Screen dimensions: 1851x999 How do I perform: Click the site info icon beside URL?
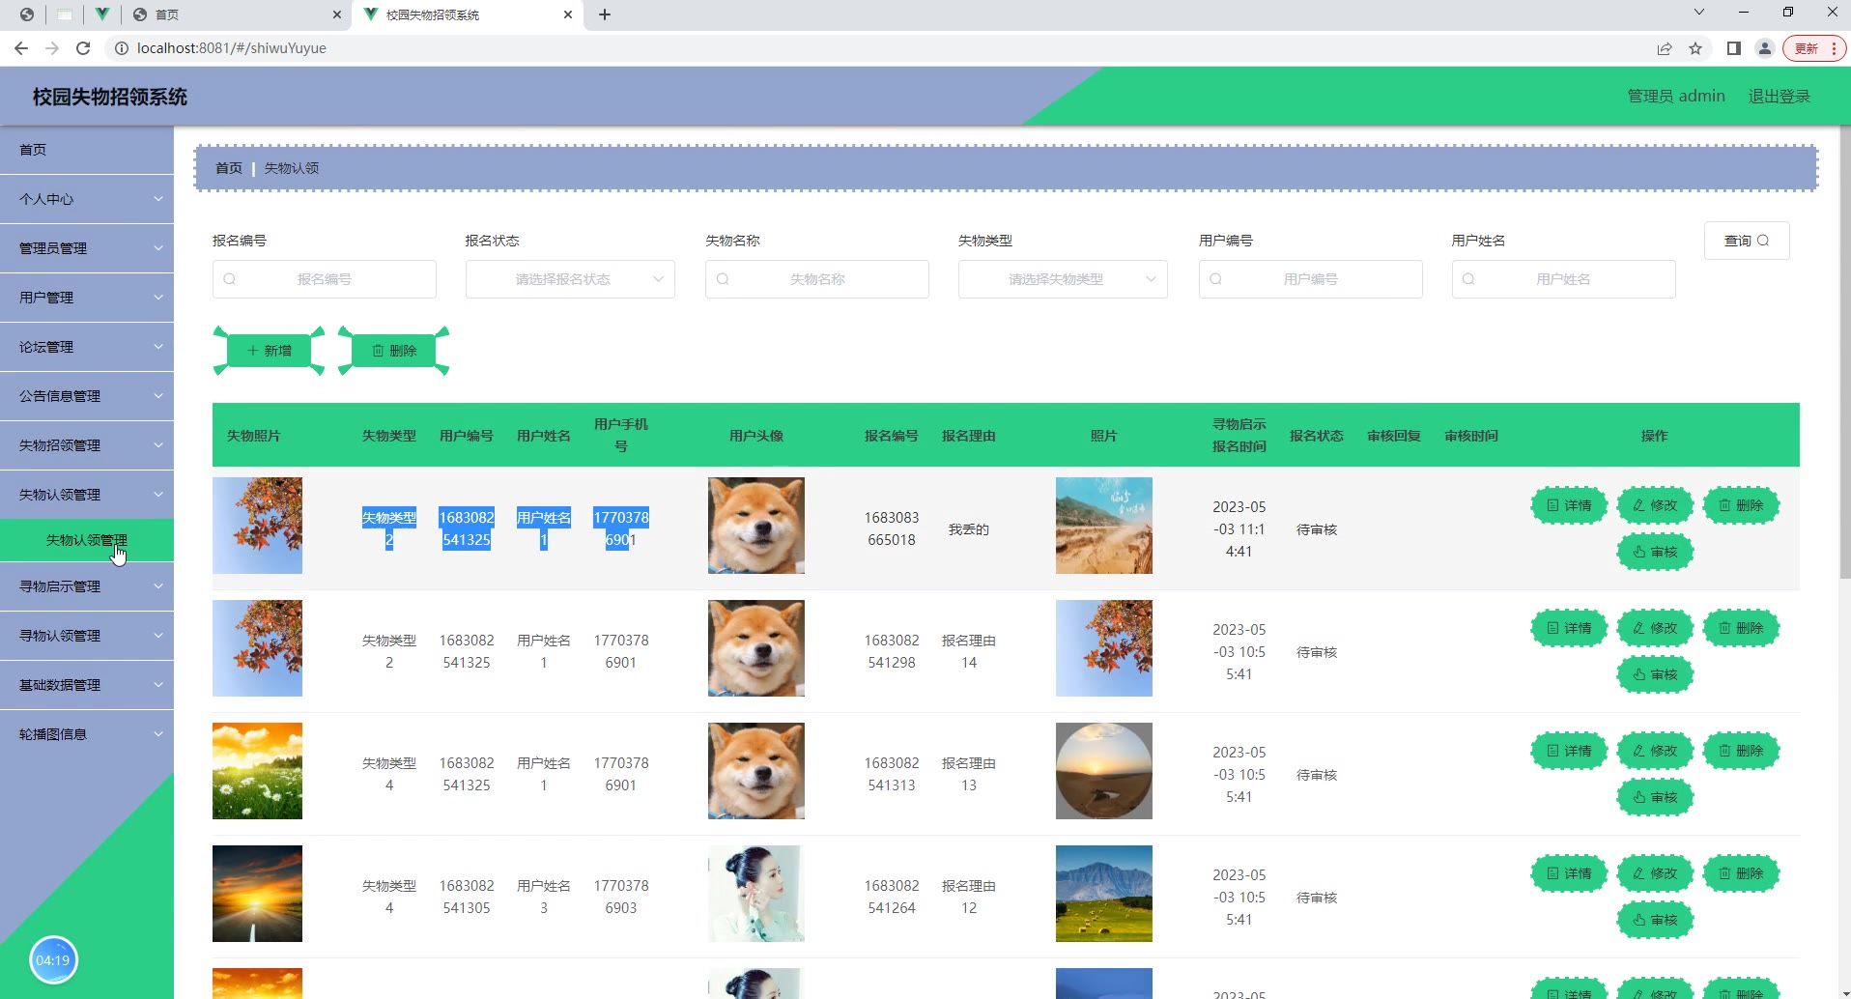point(122,48)
